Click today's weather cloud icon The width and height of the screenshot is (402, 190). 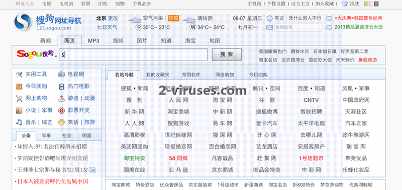[135, 19]
